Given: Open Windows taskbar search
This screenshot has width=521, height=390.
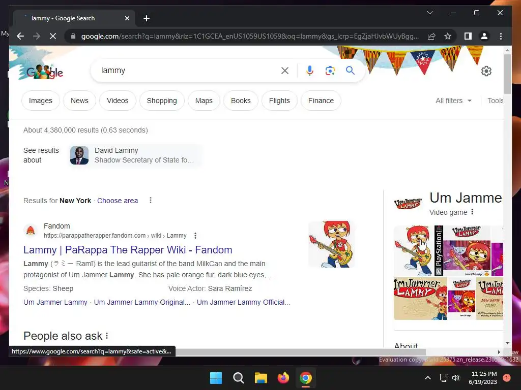Looking at the screenshot, I should pos(238,378).
